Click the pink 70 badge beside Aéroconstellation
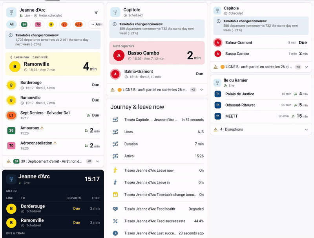 [x=11, y=145]
